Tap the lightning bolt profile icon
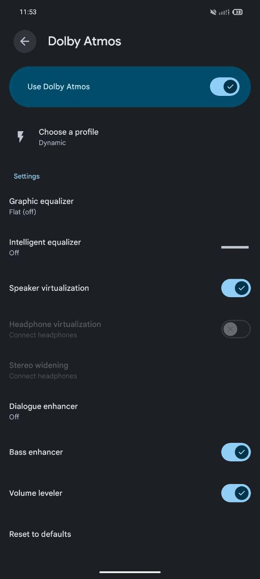Image resolution: width=260 pixels, height=579 pixels. point(20,137)
